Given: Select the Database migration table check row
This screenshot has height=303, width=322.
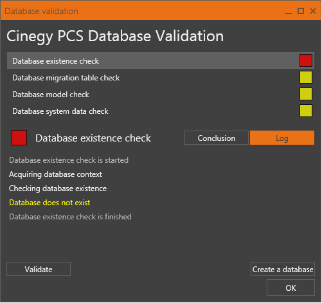Looking at the screenshot, I should 161,77.
